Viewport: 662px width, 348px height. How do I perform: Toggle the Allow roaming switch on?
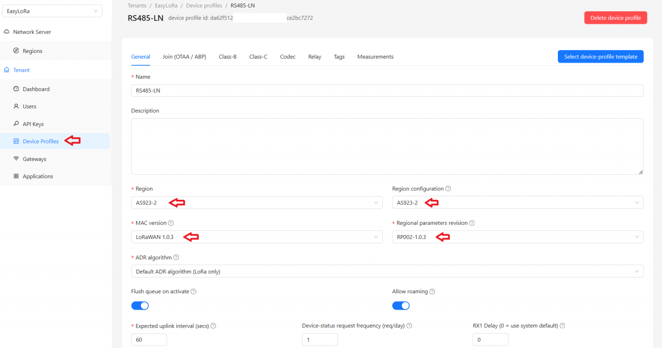tap(401, 305)
